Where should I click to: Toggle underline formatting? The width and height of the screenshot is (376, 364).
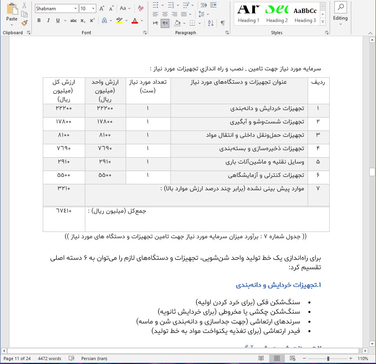pyautogui.click(x=57, y=20)
